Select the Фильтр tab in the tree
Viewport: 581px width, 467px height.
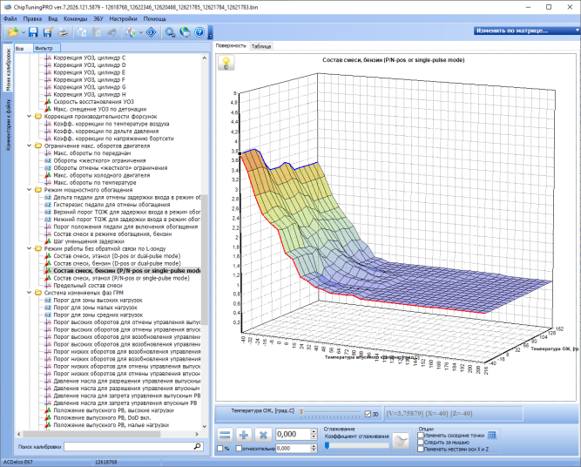click(47, 48)
